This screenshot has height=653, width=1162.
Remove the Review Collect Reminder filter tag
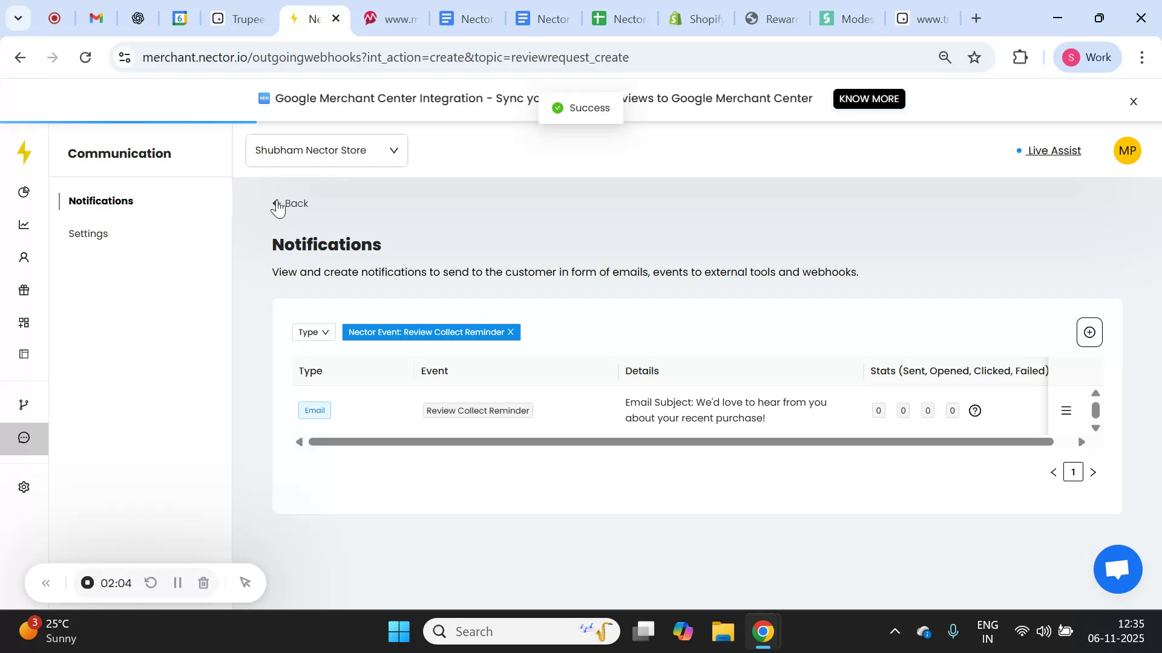point(510,332)
